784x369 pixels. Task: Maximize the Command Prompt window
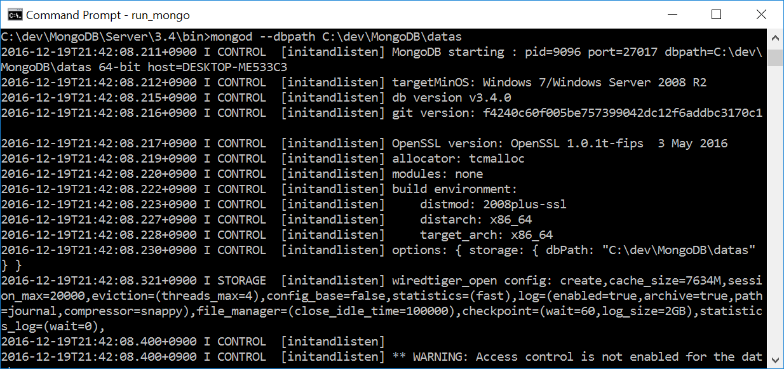click(x=717, y=14)
